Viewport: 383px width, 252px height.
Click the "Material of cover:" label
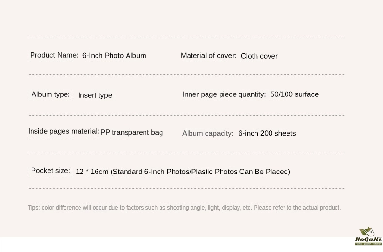(208, 56)
